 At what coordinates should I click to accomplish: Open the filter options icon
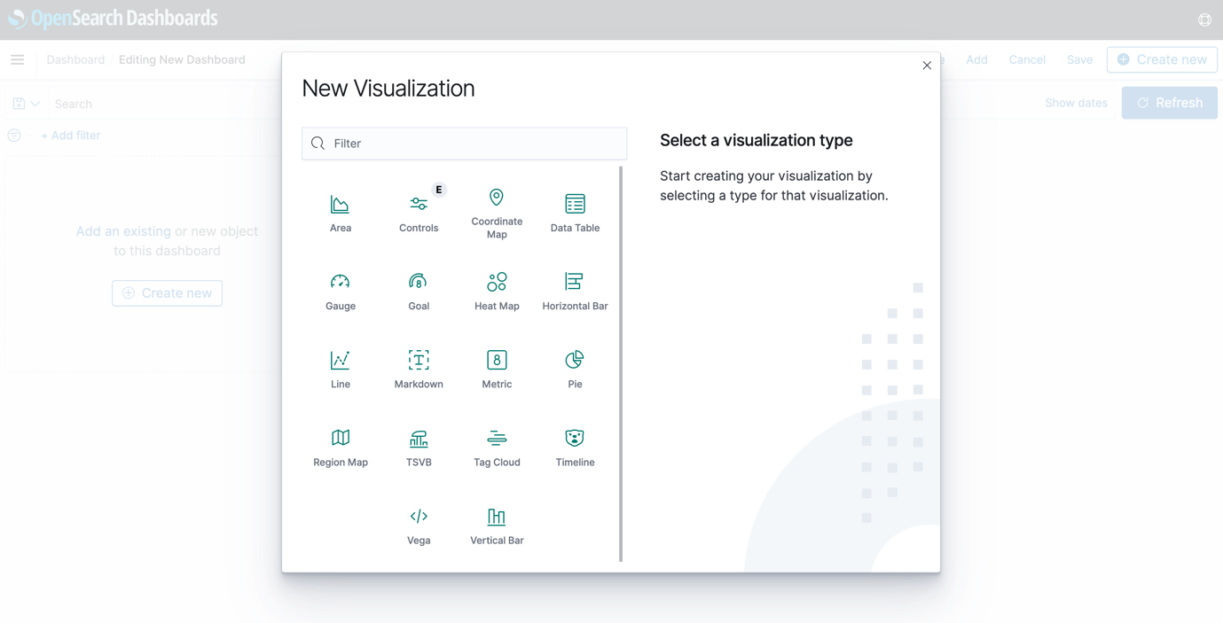[x=14, y=136]
